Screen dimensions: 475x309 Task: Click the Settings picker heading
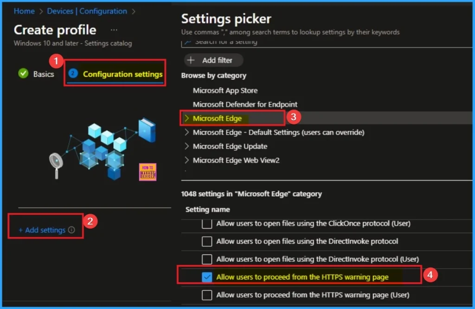pos(226,19)
